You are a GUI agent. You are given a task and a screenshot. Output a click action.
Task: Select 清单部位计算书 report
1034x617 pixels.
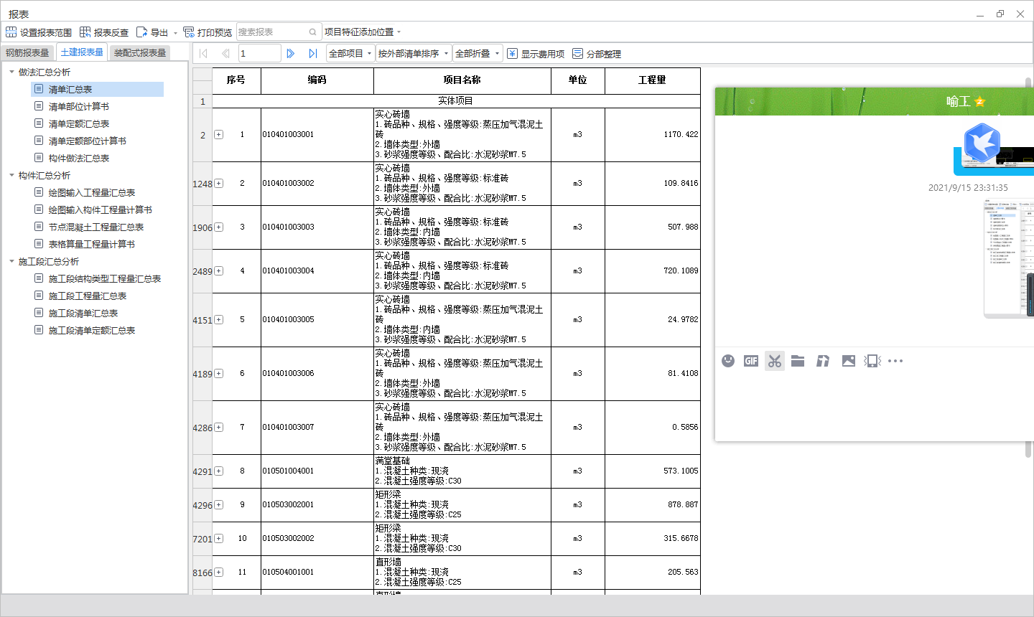pos(78,106)
